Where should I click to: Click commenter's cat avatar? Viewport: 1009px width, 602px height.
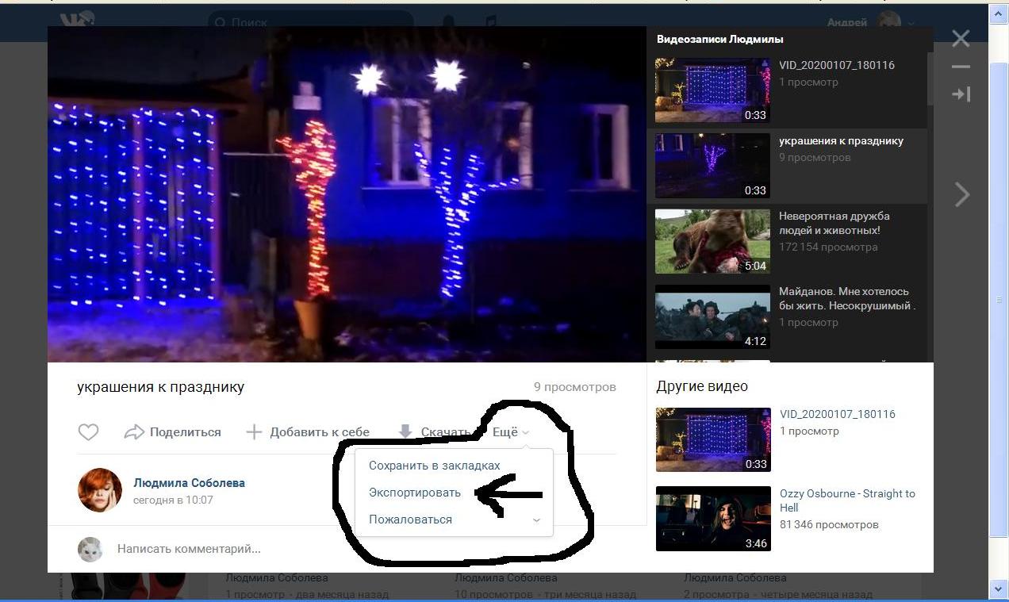pos(90,549)
